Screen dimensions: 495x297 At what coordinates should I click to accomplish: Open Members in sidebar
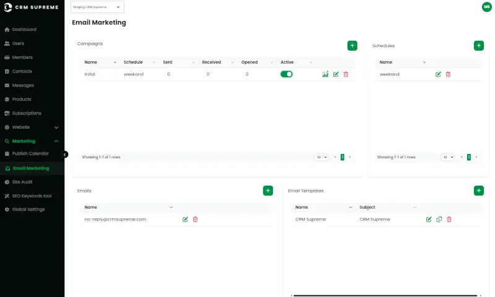(x=19, y=58)
